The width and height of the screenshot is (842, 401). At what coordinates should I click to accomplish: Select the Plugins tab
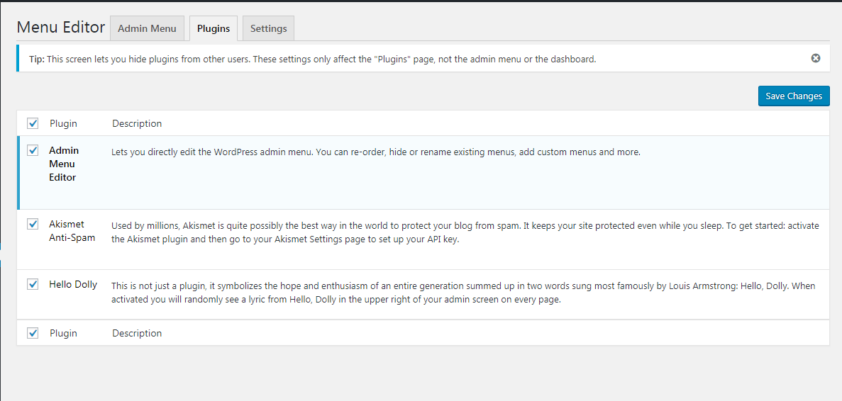coord(214,28)
